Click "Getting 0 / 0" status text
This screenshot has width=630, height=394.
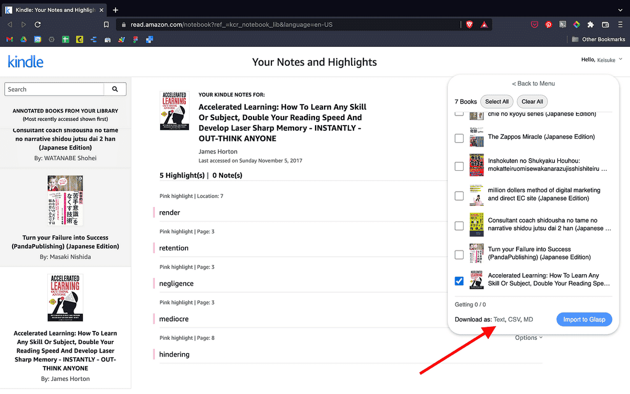(x=470, y=305)
